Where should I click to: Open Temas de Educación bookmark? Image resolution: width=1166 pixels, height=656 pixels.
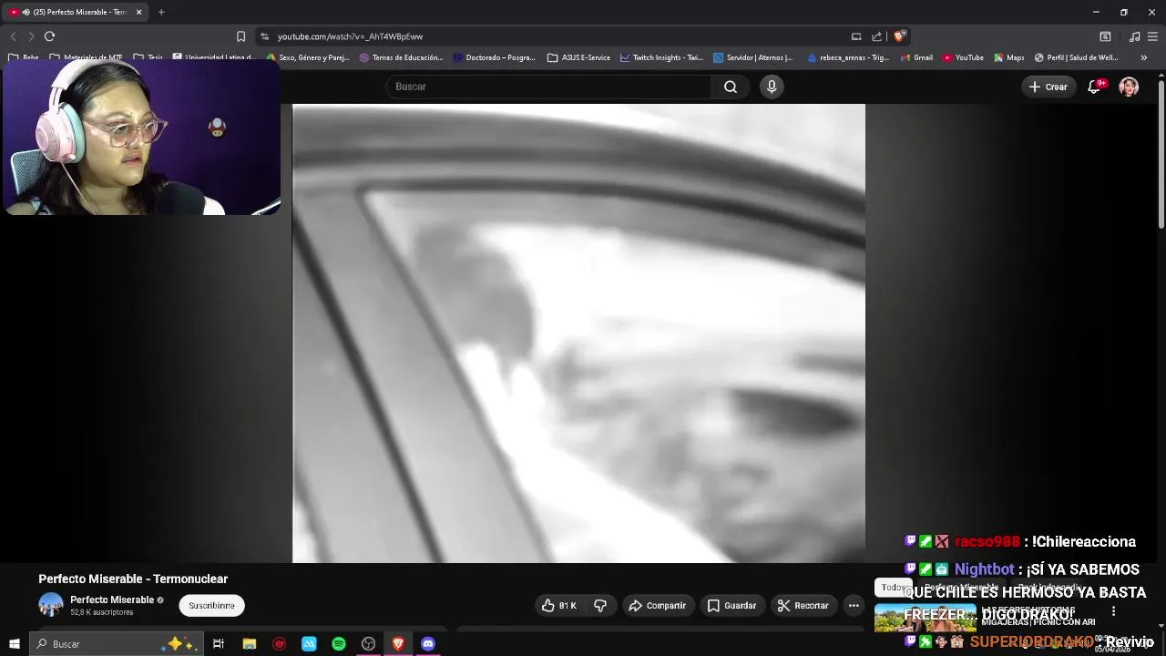click(401, 57)
